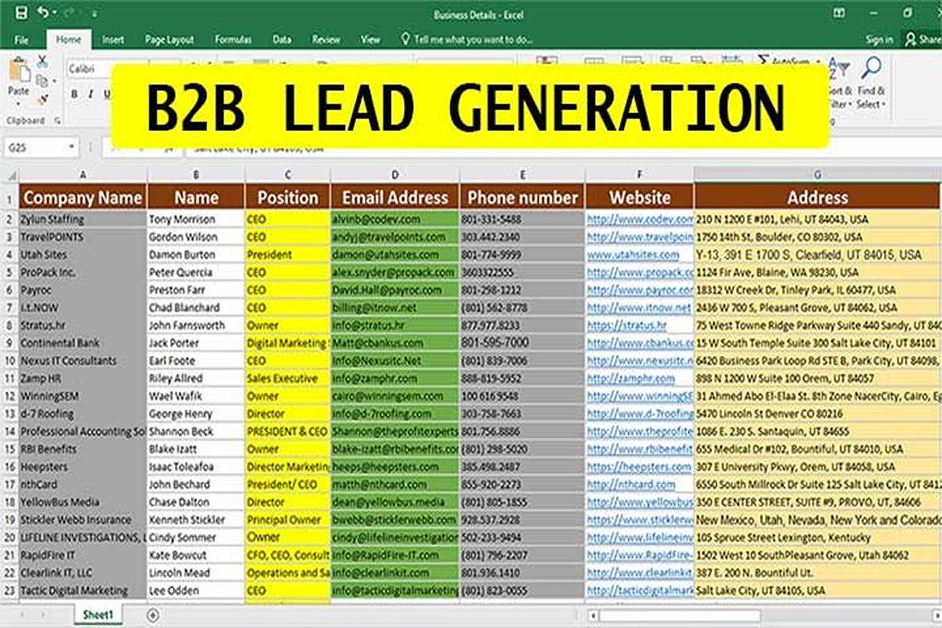Click the Copy icon in Clipboard group

(42, 80)
